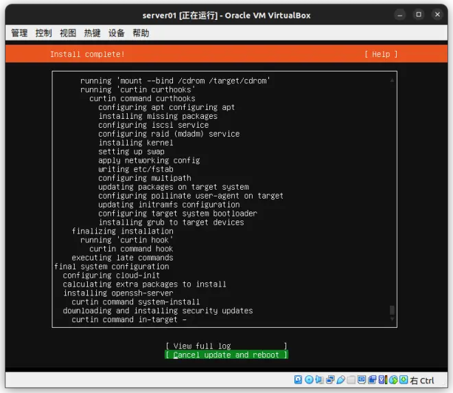The height and width of the screenshot is (393, 453).
Task: Open the mouse integration indicator icon
Action: [x=393, y=379]
